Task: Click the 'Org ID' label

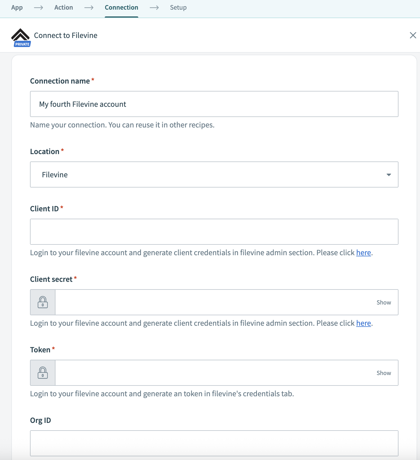Action: tap(40, 420)
